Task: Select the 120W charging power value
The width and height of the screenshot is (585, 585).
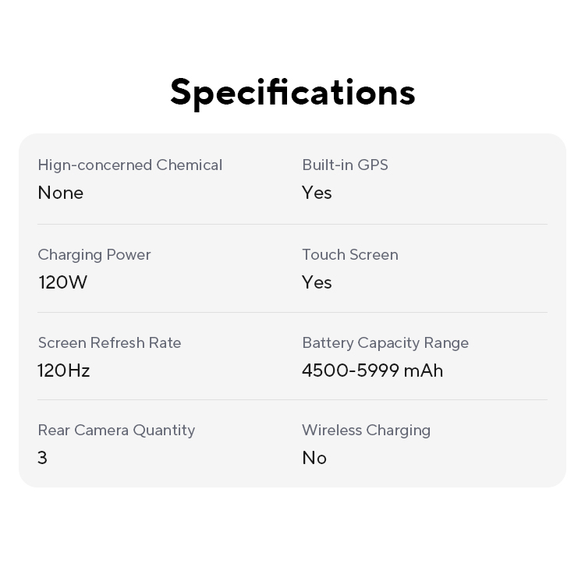Action: pyautogui.click(x=63, y=282)
